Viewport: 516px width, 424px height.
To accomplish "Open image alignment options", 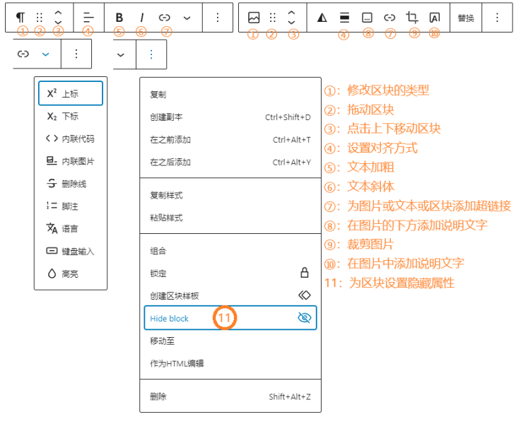I will click(x=344, y=18).
